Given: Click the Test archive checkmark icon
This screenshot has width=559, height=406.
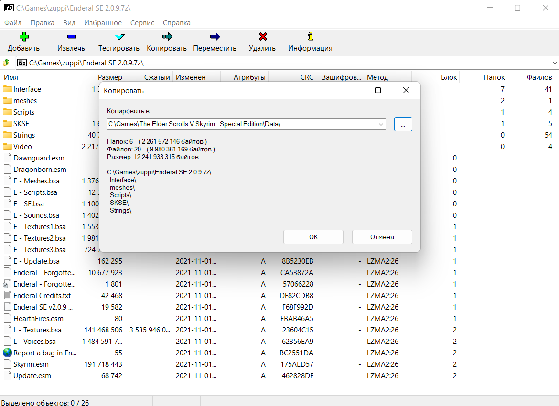Looking at the screenshot, I should coord(119,37).
